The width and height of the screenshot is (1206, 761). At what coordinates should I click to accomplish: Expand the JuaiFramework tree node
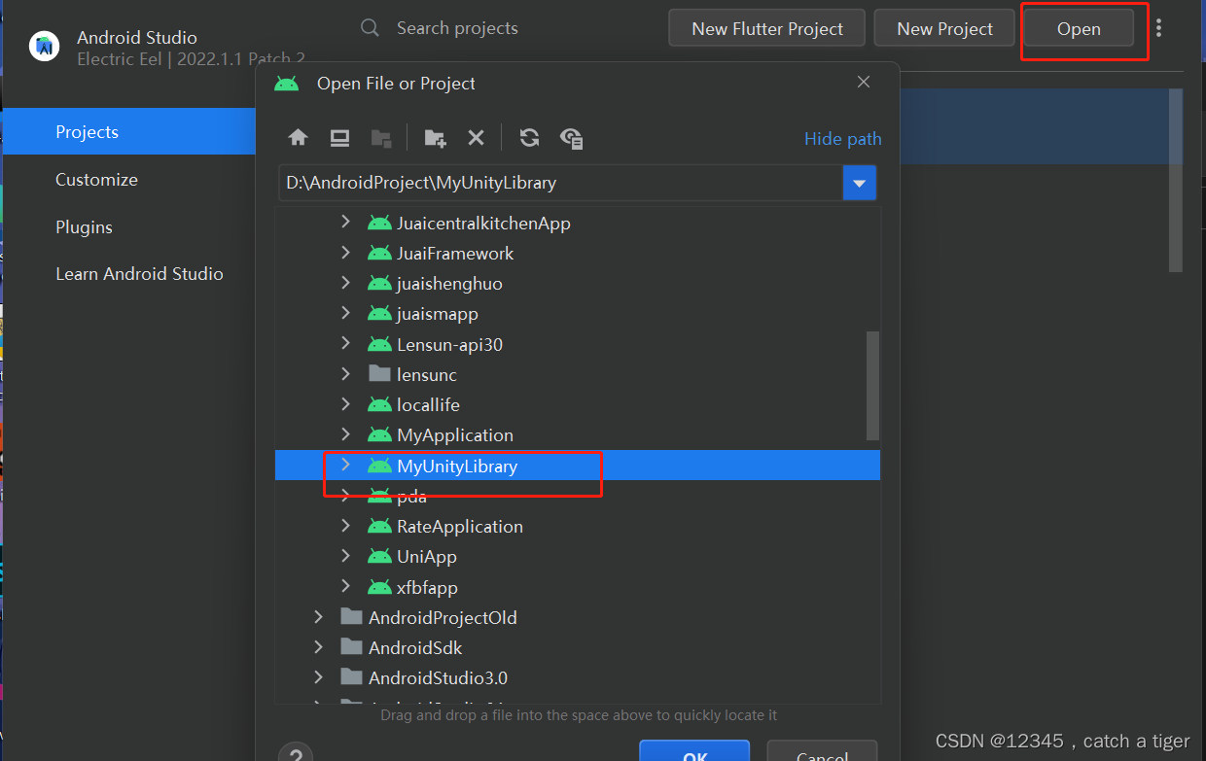(345, 253)
